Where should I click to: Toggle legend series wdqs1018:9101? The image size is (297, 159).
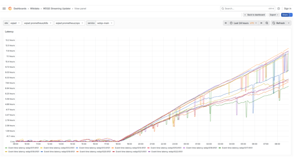click(24, 152)
